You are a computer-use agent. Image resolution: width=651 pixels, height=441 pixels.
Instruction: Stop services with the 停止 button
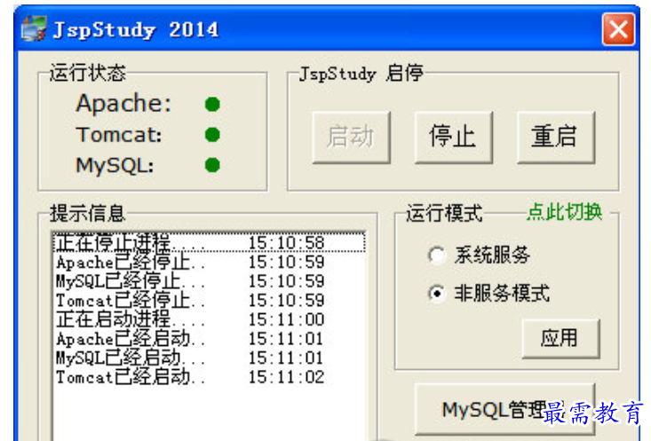(x=454, y=137)
